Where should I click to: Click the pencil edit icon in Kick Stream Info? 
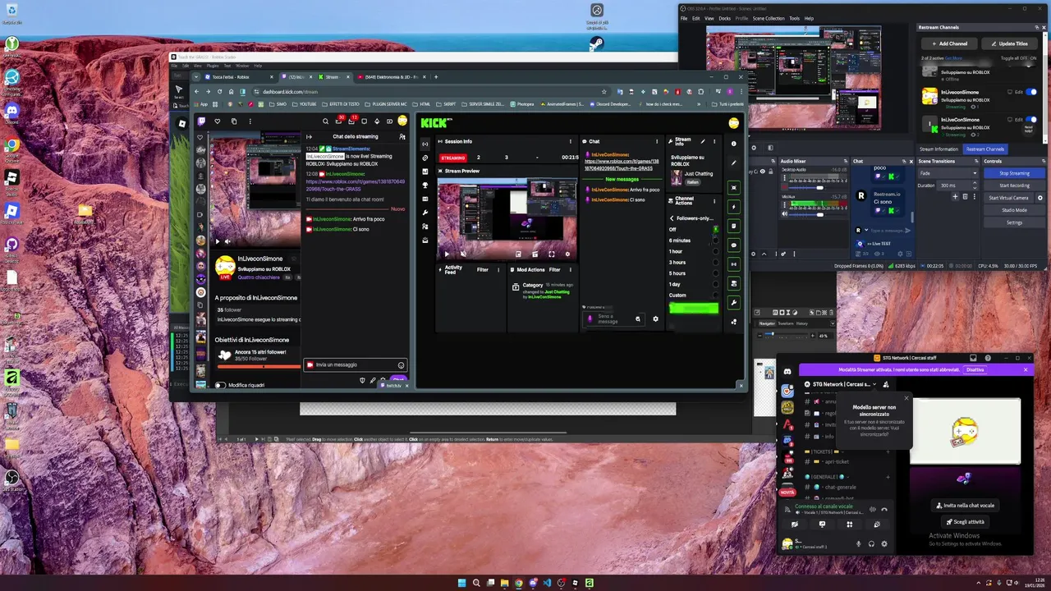click(703, 141)
